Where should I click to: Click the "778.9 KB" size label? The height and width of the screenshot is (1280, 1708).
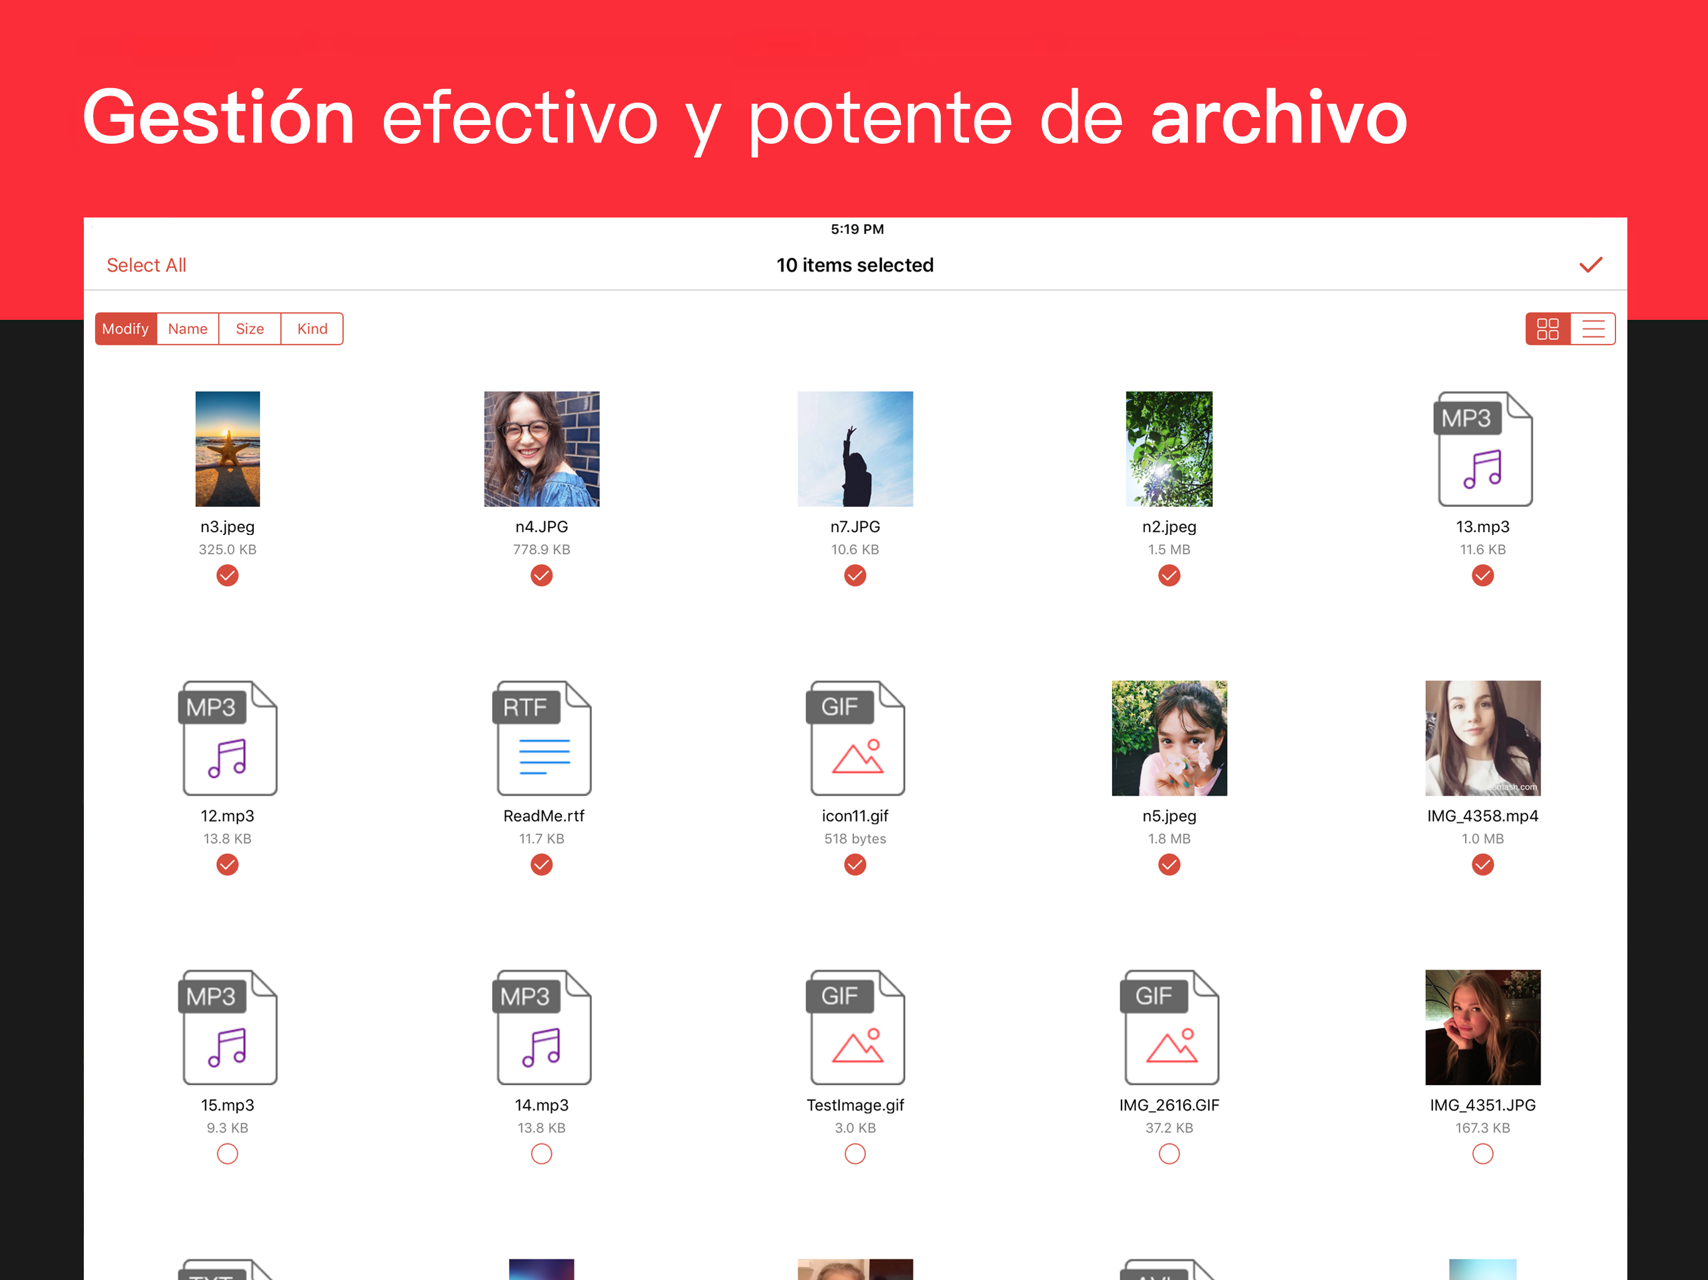point(542,549)
